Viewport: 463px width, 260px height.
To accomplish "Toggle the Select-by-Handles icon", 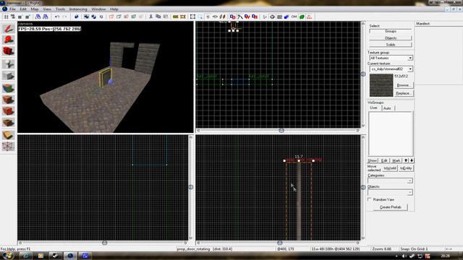I will coord(193,17).
